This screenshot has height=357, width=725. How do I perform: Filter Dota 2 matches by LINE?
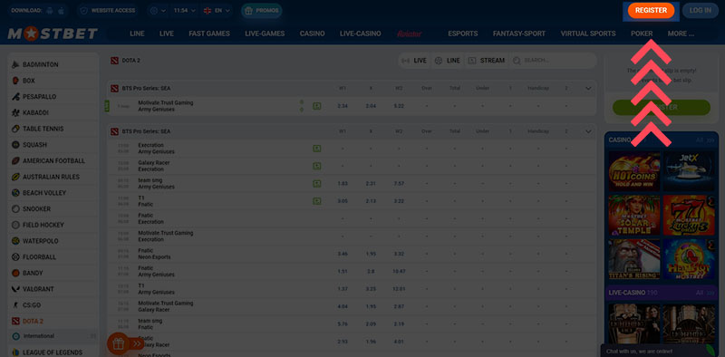448,61
